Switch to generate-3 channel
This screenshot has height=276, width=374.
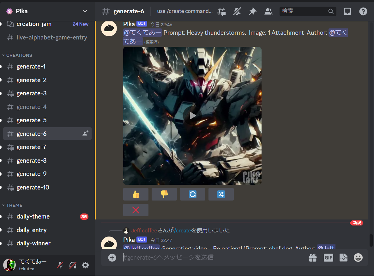tap(47, 93)
